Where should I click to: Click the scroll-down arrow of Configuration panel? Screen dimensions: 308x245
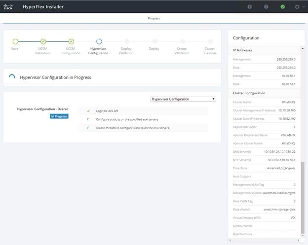pyautogui.click(x=303, y=236)
